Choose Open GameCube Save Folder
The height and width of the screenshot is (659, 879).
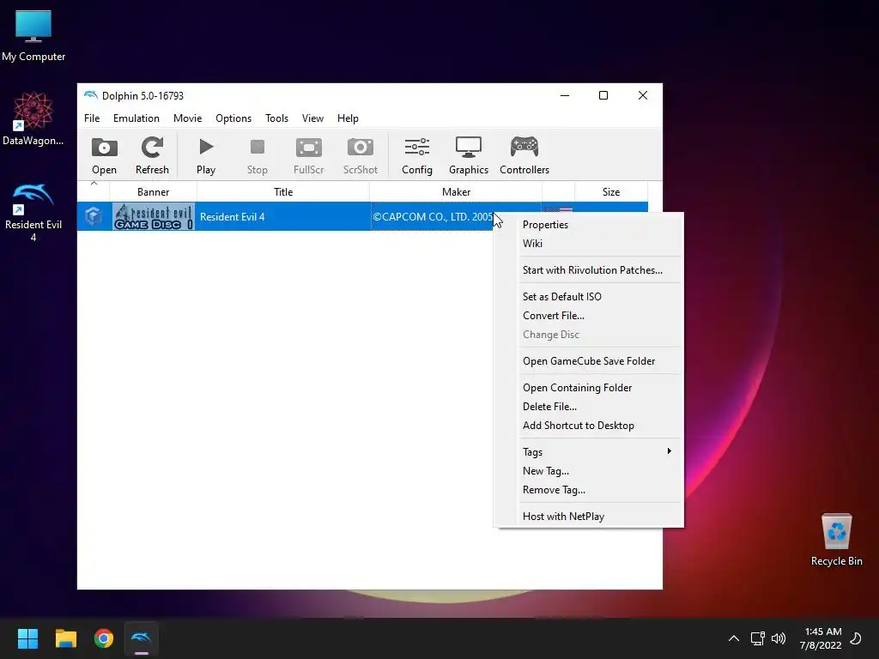tap(589, 361)
